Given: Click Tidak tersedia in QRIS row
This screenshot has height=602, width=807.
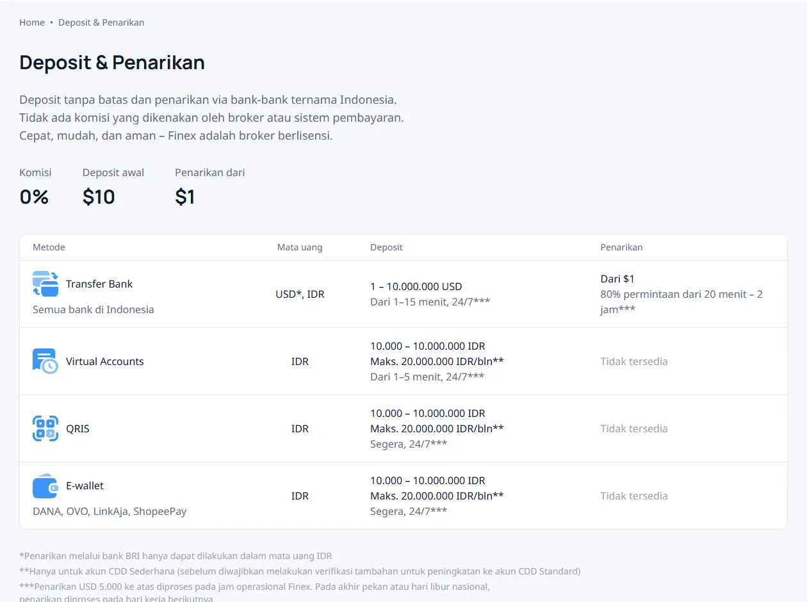Looking at the screenshot, I should tap(634, 428).
